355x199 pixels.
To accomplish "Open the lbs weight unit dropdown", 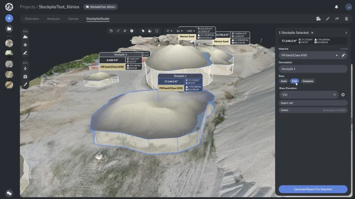I will [179, 31].
